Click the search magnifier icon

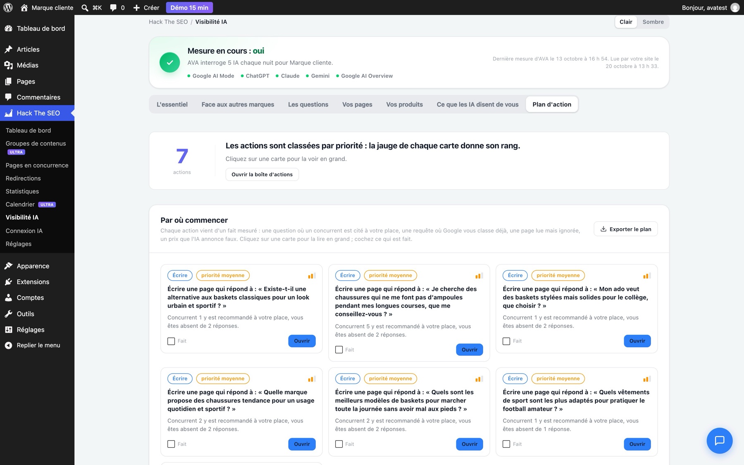pyautogui.click(x=85, y=7)
